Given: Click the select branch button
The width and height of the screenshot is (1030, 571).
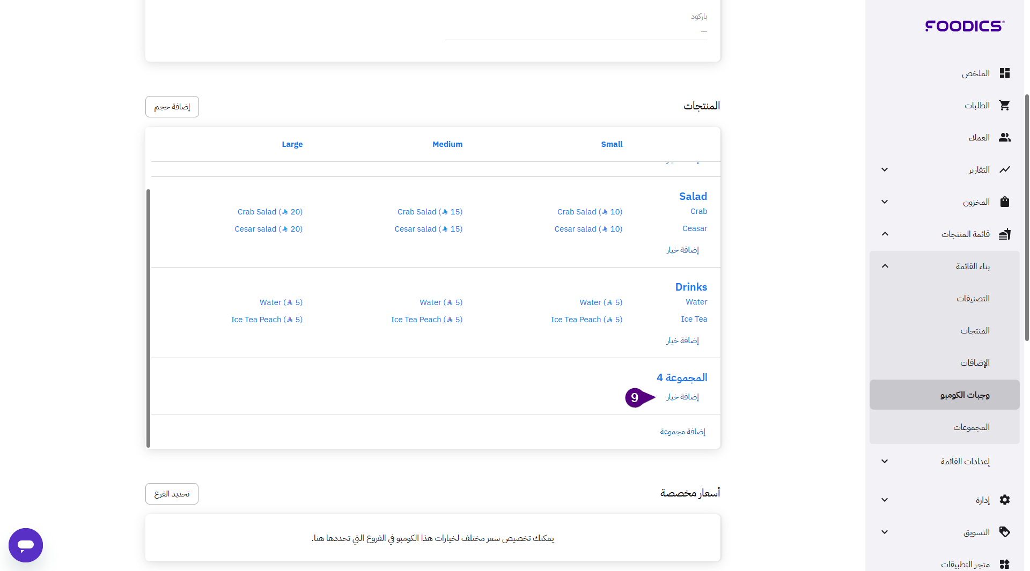Looking at the screenshot, I should pos(172,494).
